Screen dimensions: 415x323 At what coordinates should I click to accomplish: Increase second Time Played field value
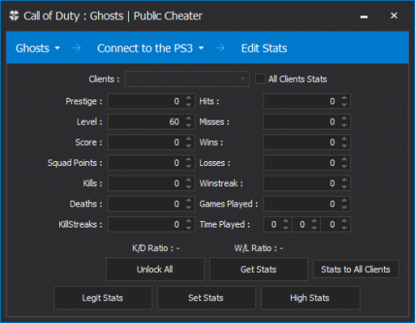pos(314,221)
